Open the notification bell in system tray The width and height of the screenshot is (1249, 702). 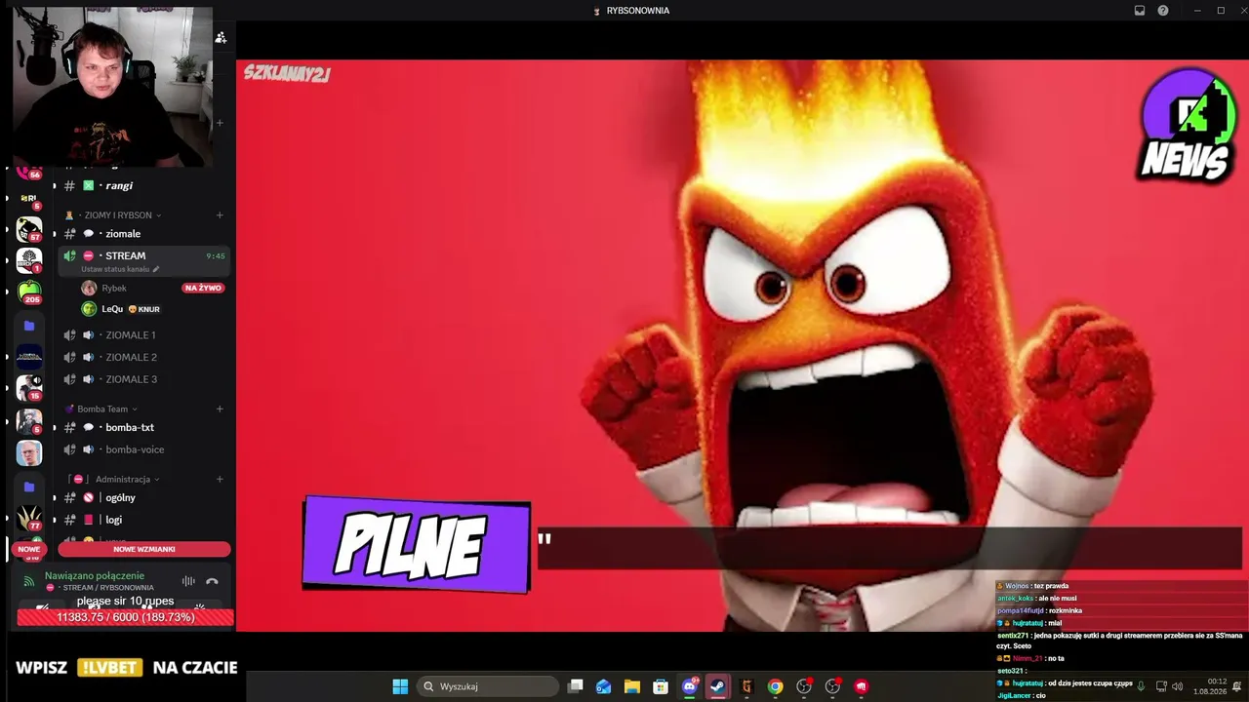pos(1237,686)
